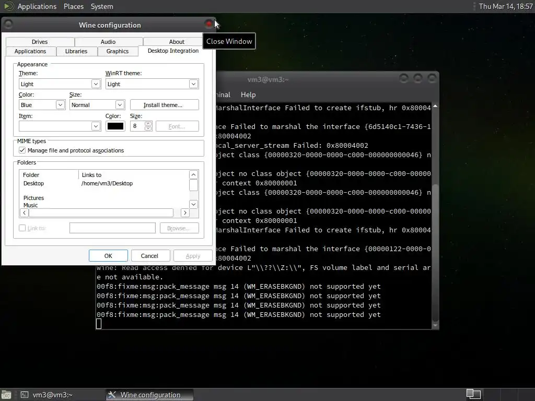The image size is (535, 401).
Task: Switch to the Applications tab in Wine configuration
Action: click(30, 51)
